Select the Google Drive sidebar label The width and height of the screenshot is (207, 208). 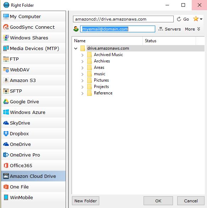tap(24, 102)
